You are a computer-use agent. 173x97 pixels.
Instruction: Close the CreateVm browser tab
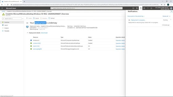[21, 2]
